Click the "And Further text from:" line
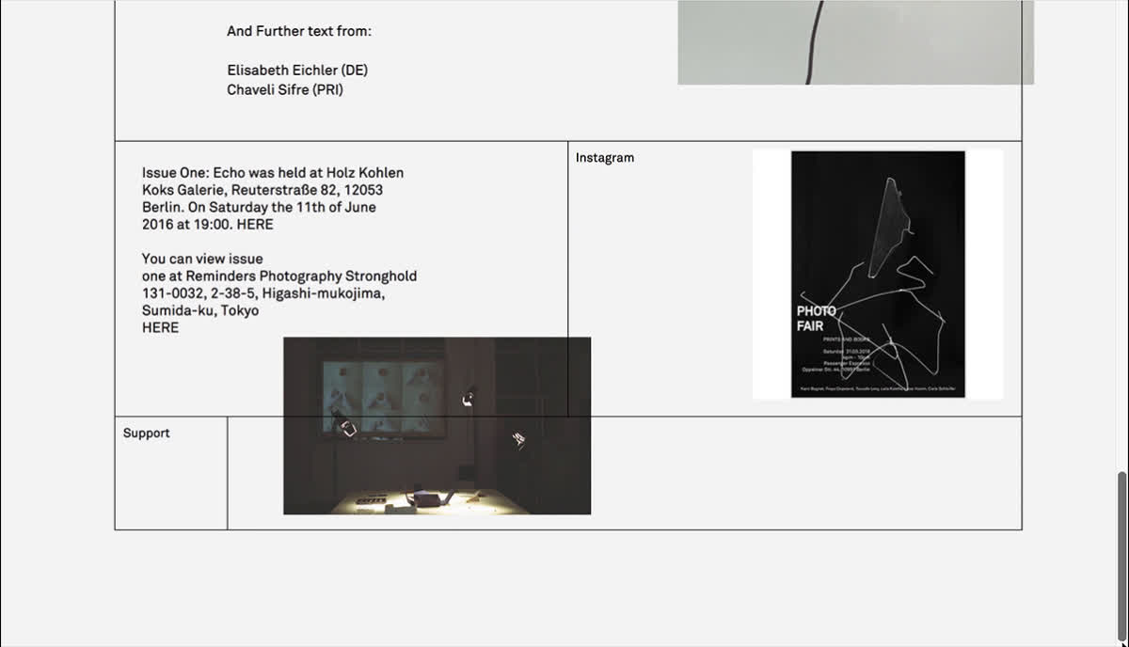The image size is (1129, 647). tap(299, 31)
